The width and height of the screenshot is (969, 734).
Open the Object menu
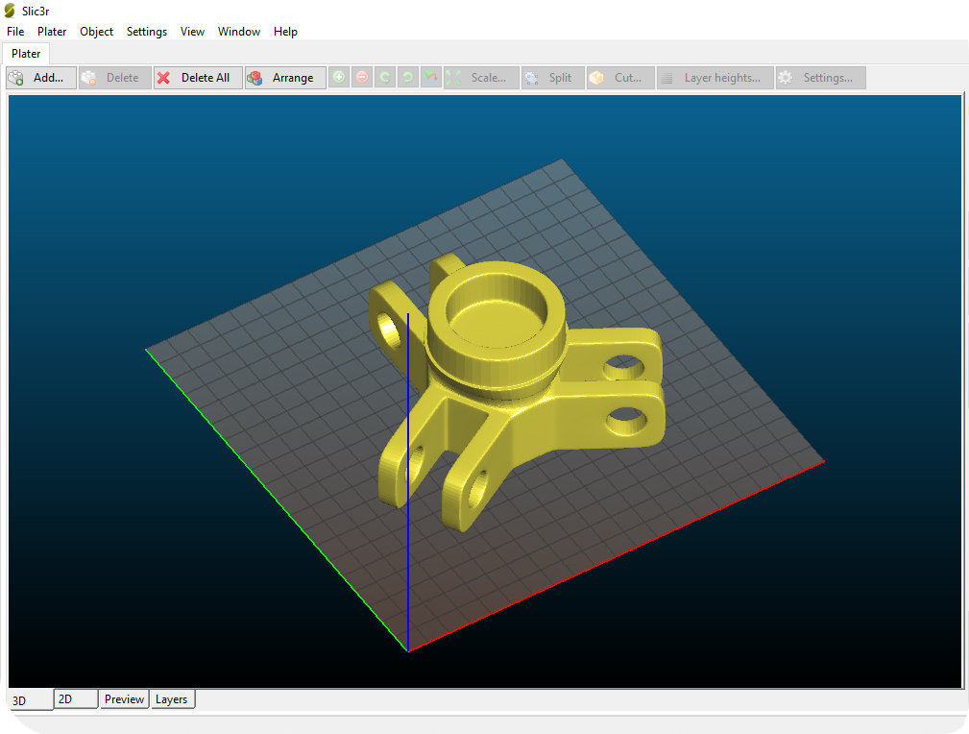tap(96, 32)
